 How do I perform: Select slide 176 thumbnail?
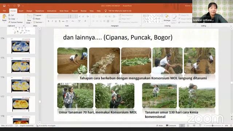(21, 85)
